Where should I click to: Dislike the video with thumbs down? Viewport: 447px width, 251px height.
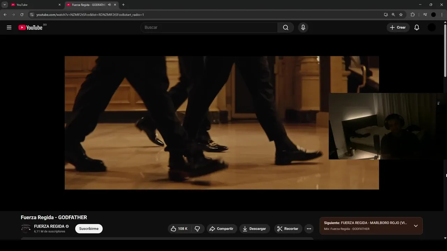[197, 229]
